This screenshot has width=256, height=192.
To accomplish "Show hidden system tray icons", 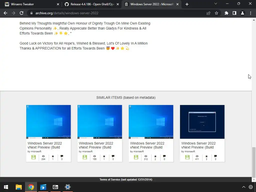I will pyautogui.click(x=243, y=187).
